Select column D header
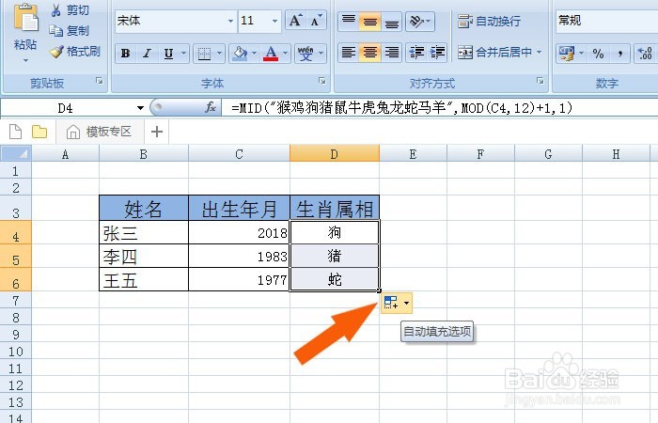 point(334,154)
